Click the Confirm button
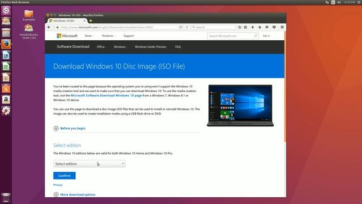362x204 pixels. tap(64, 176)
